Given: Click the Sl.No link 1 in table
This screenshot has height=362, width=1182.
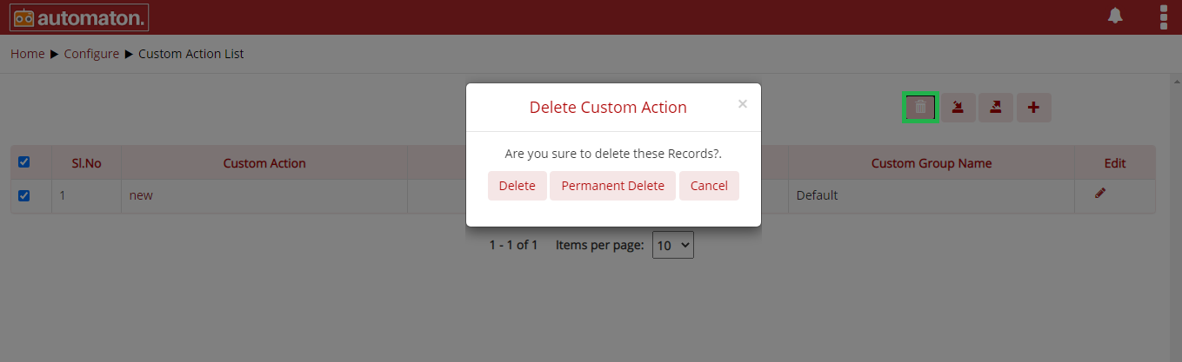Looking at the screenshot, I should point(63,195).
